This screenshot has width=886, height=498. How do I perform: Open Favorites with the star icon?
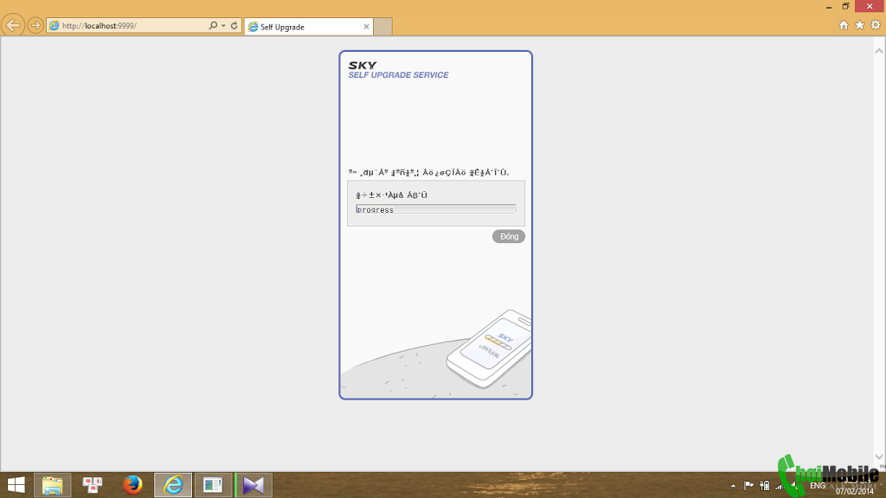[859, 25]
